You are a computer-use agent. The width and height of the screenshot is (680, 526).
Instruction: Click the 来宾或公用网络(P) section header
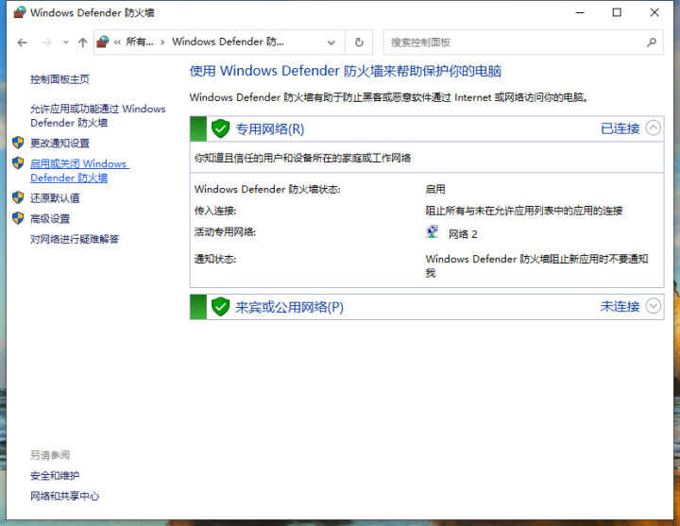[427, 307]
